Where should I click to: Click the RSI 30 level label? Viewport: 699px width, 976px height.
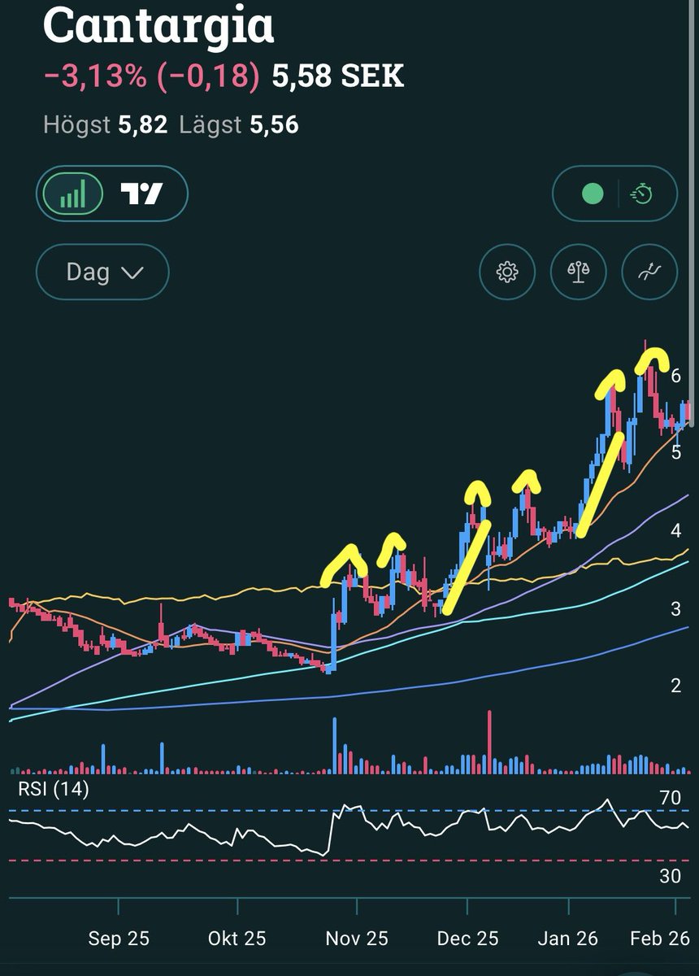point(671,876)
